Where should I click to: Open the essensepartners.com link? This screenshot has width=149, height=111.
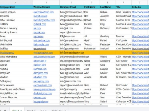[x=43, y=12]
